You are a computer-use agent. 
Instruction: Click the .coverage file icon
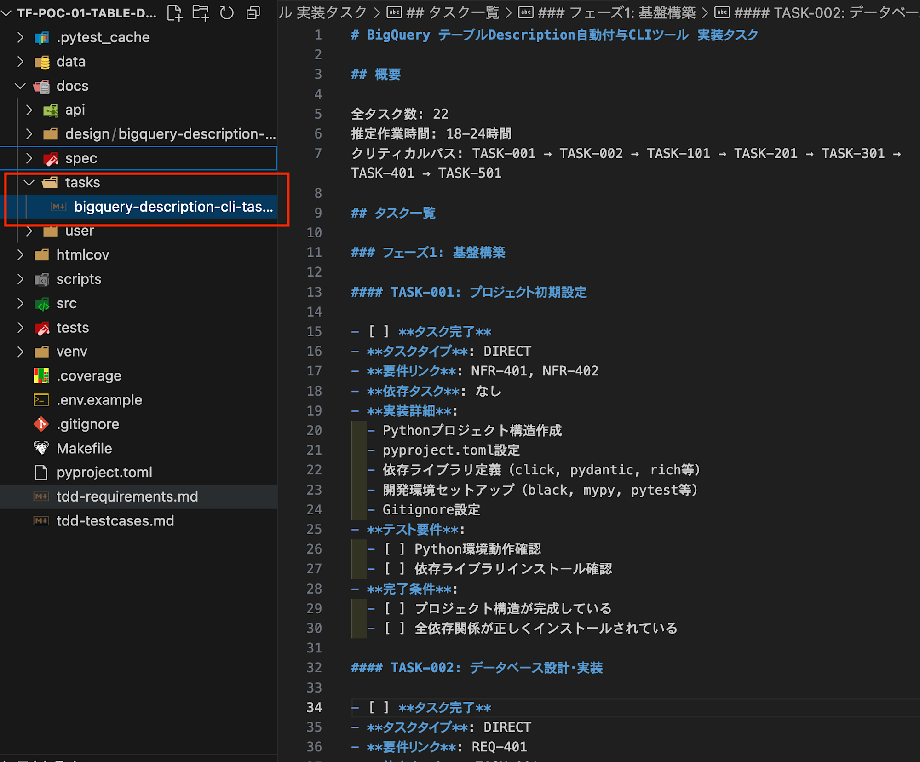tap(41, 376)
